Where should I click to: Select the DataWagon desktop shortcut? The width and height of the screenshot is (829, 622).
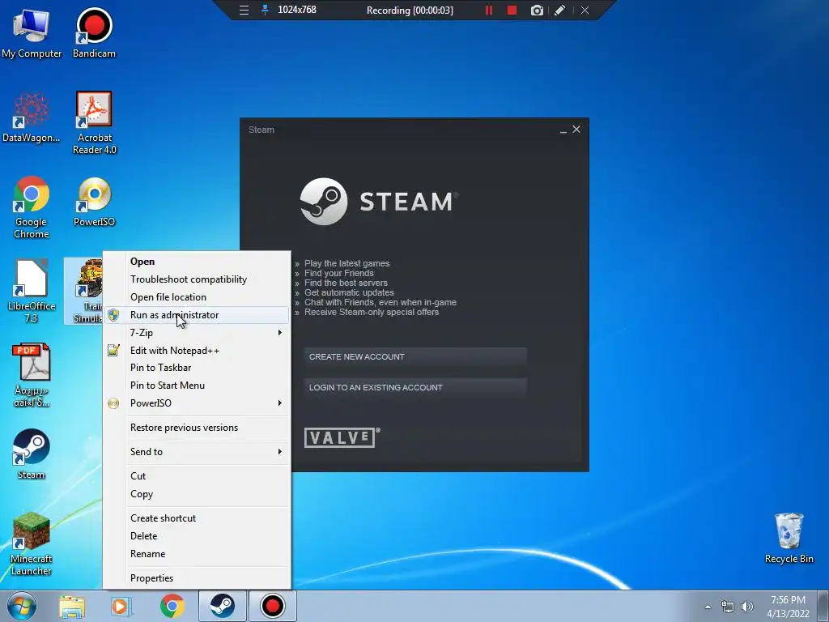32,117
